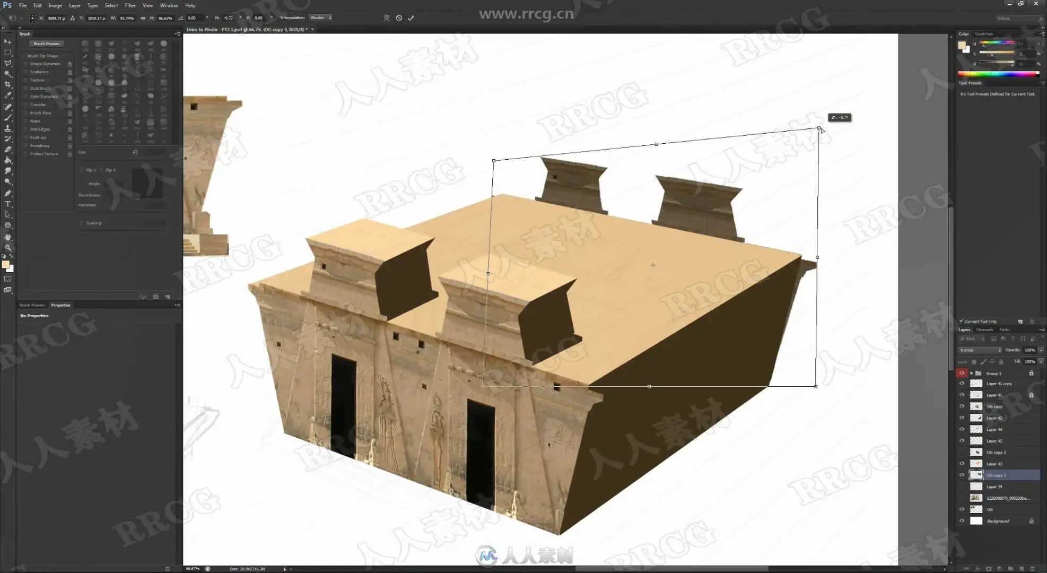Screen dimensions: 1047x573
Task: Hide the Layer 43 layer
Action: coord(962,464)
